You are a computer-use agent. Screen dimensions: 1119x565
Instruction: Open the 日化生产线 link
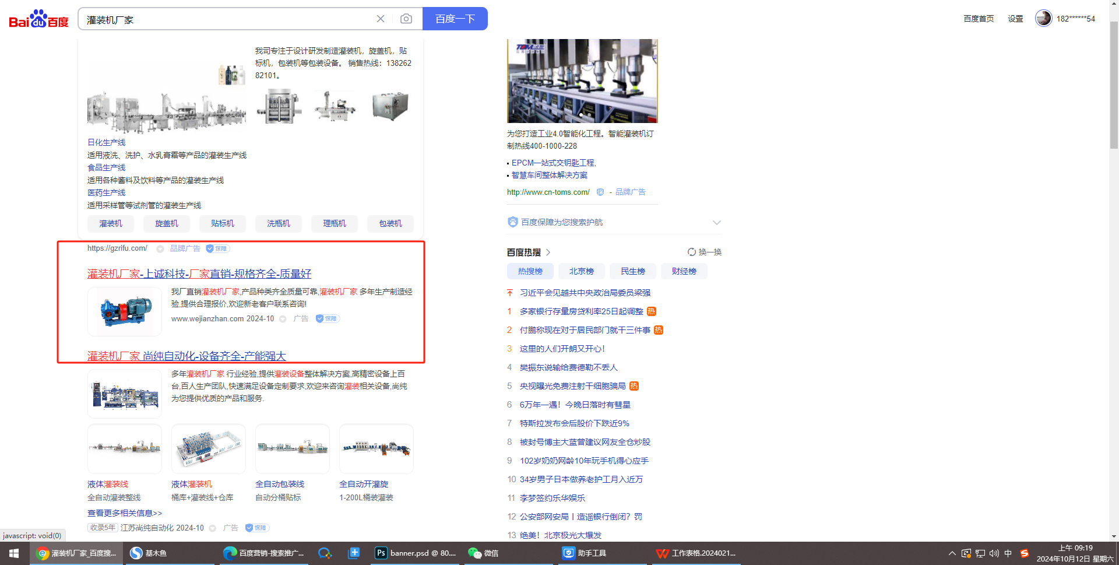[107, 142]
